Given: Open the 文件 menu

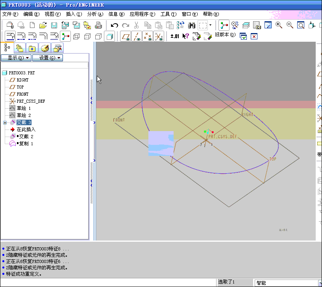Looking at the screenshot, I should click(10, 14).
